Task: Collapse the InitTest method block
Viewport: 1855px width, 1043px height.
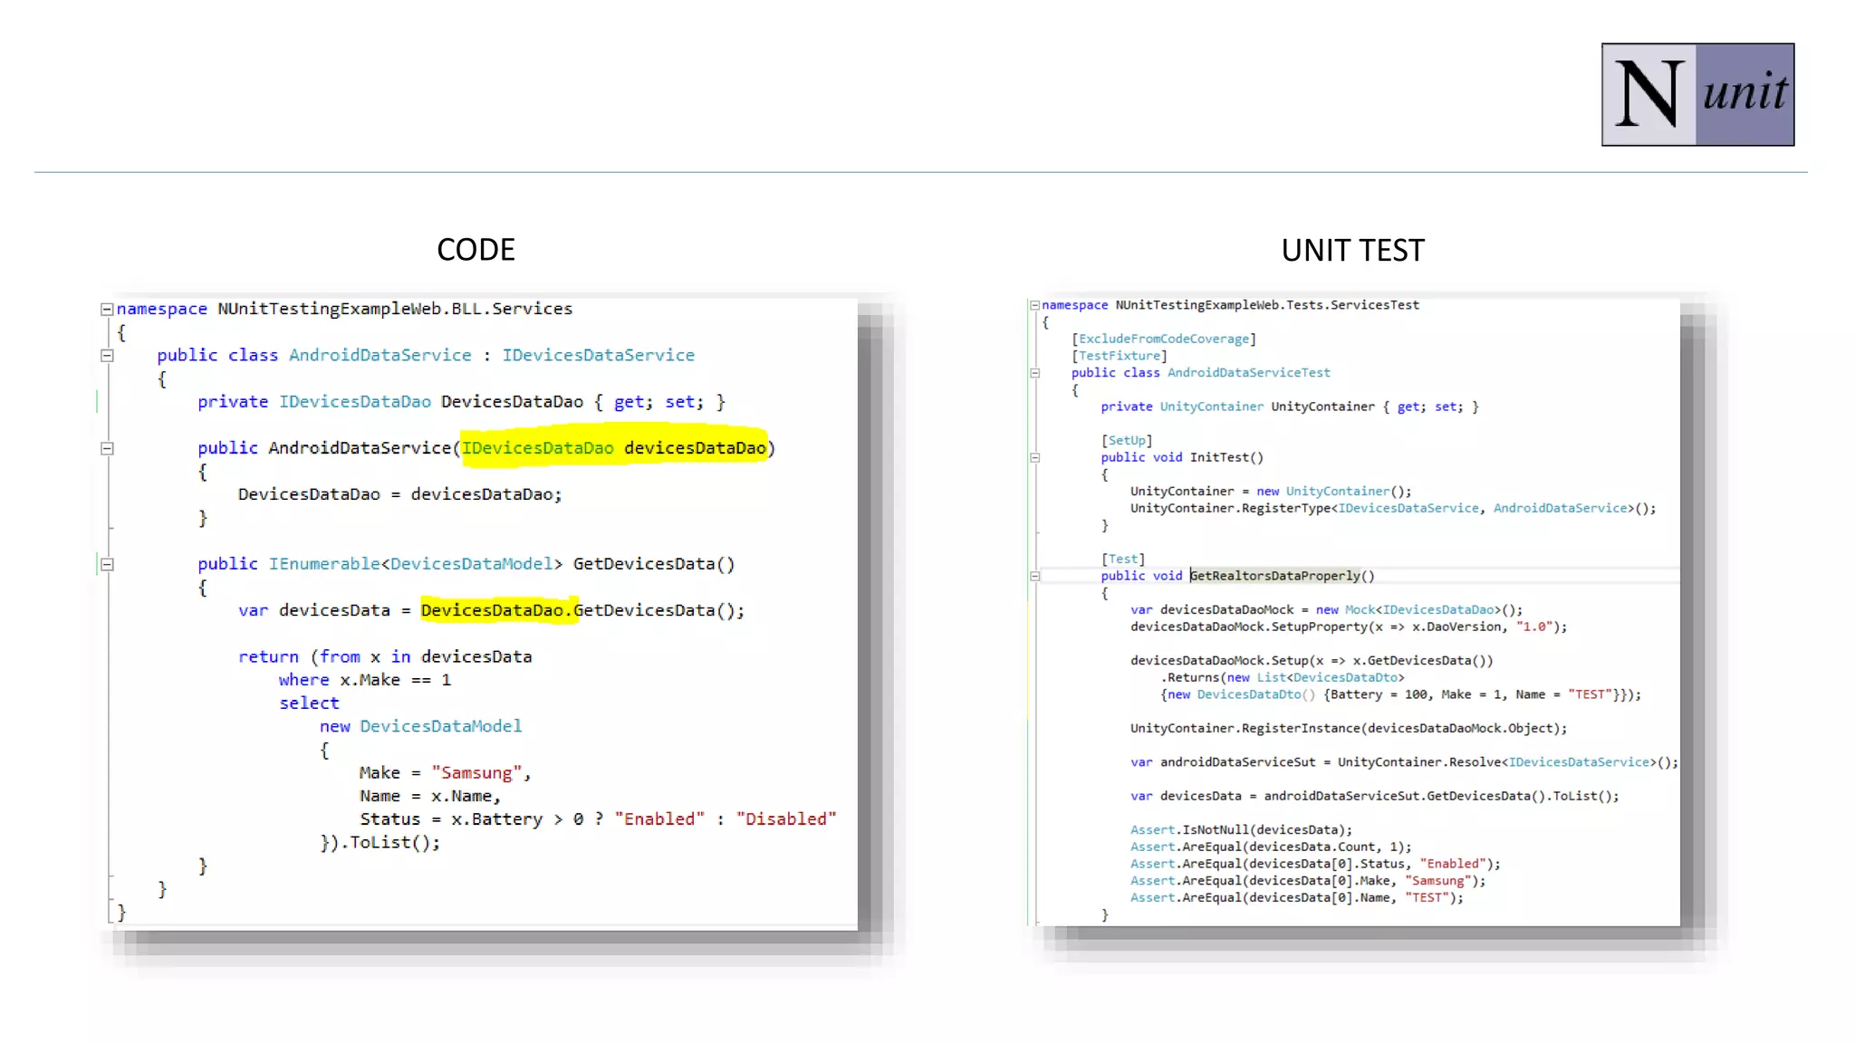Action: click(1034, 458)
